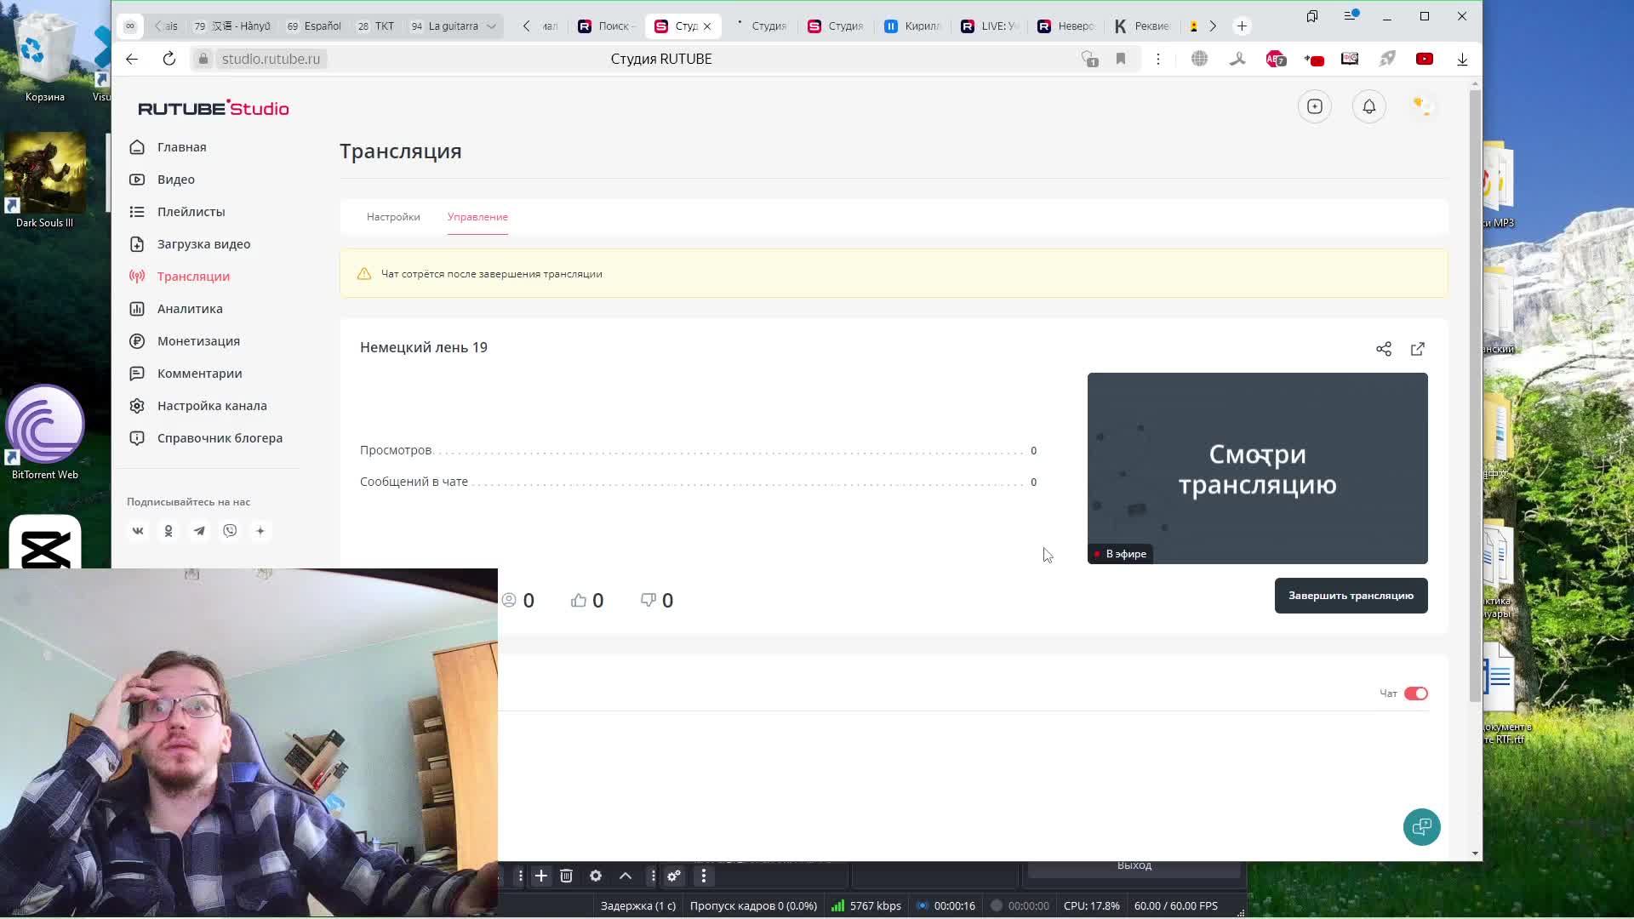1634x919 pixels.
Task: Open stream in new window icon
Action: coord(1418,349)
